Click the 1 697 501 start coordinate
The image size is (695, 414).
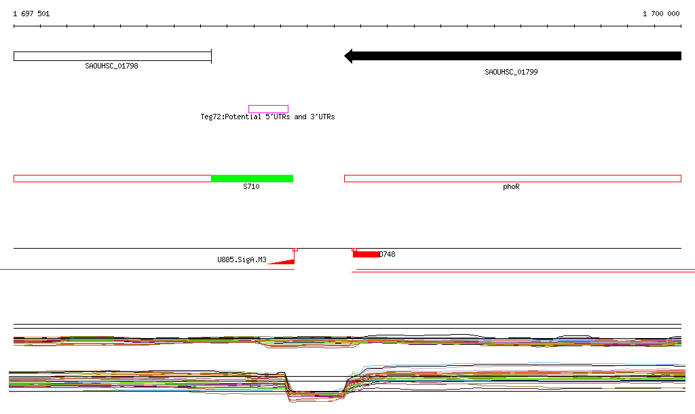31,14
